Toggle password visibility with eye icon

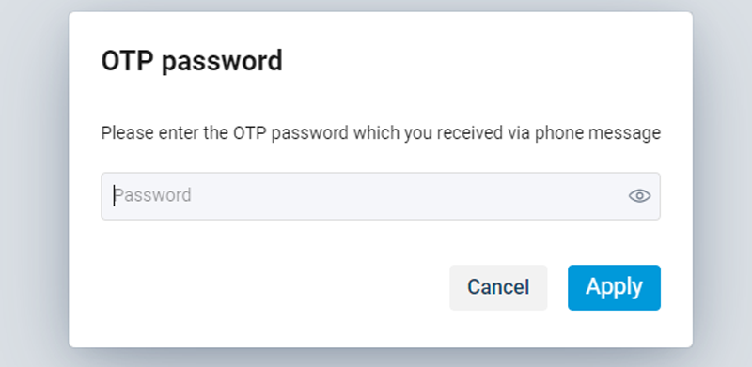(x=639, y=196)
